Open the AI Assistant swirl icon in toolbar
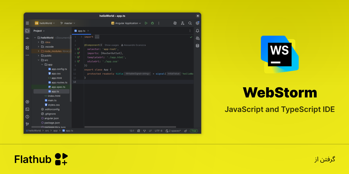 175,23
